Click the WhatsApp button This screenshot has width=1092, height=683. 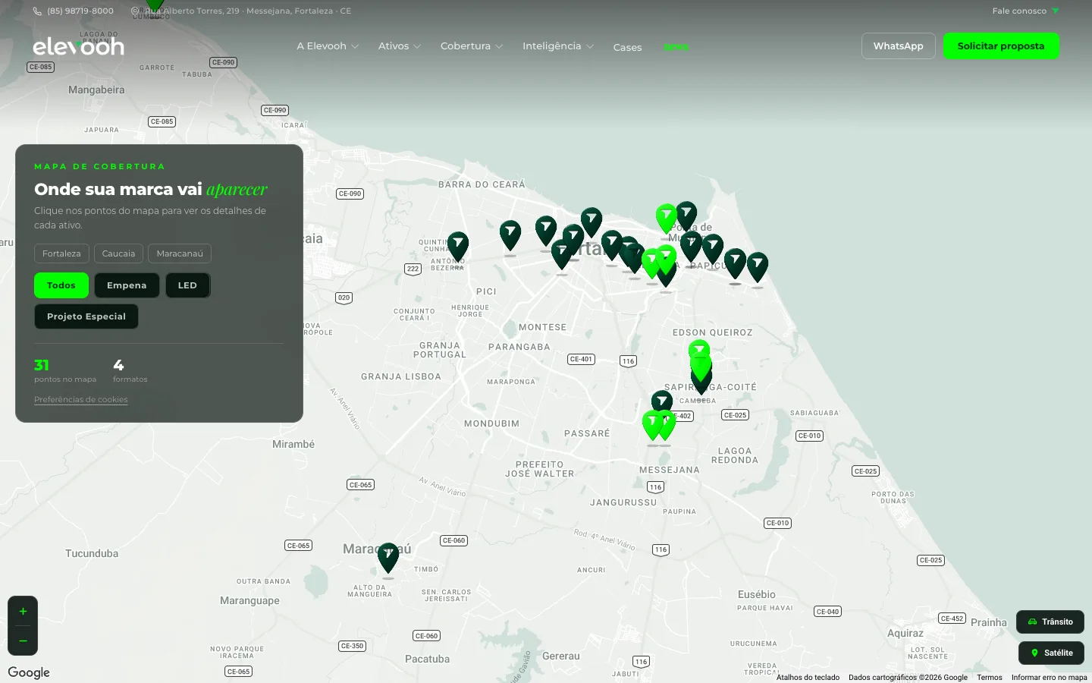(x=899, y=46)
